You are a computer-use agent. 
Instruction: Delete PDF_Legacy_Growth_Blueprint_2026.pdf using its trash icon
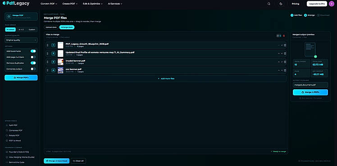click(285, 45)
